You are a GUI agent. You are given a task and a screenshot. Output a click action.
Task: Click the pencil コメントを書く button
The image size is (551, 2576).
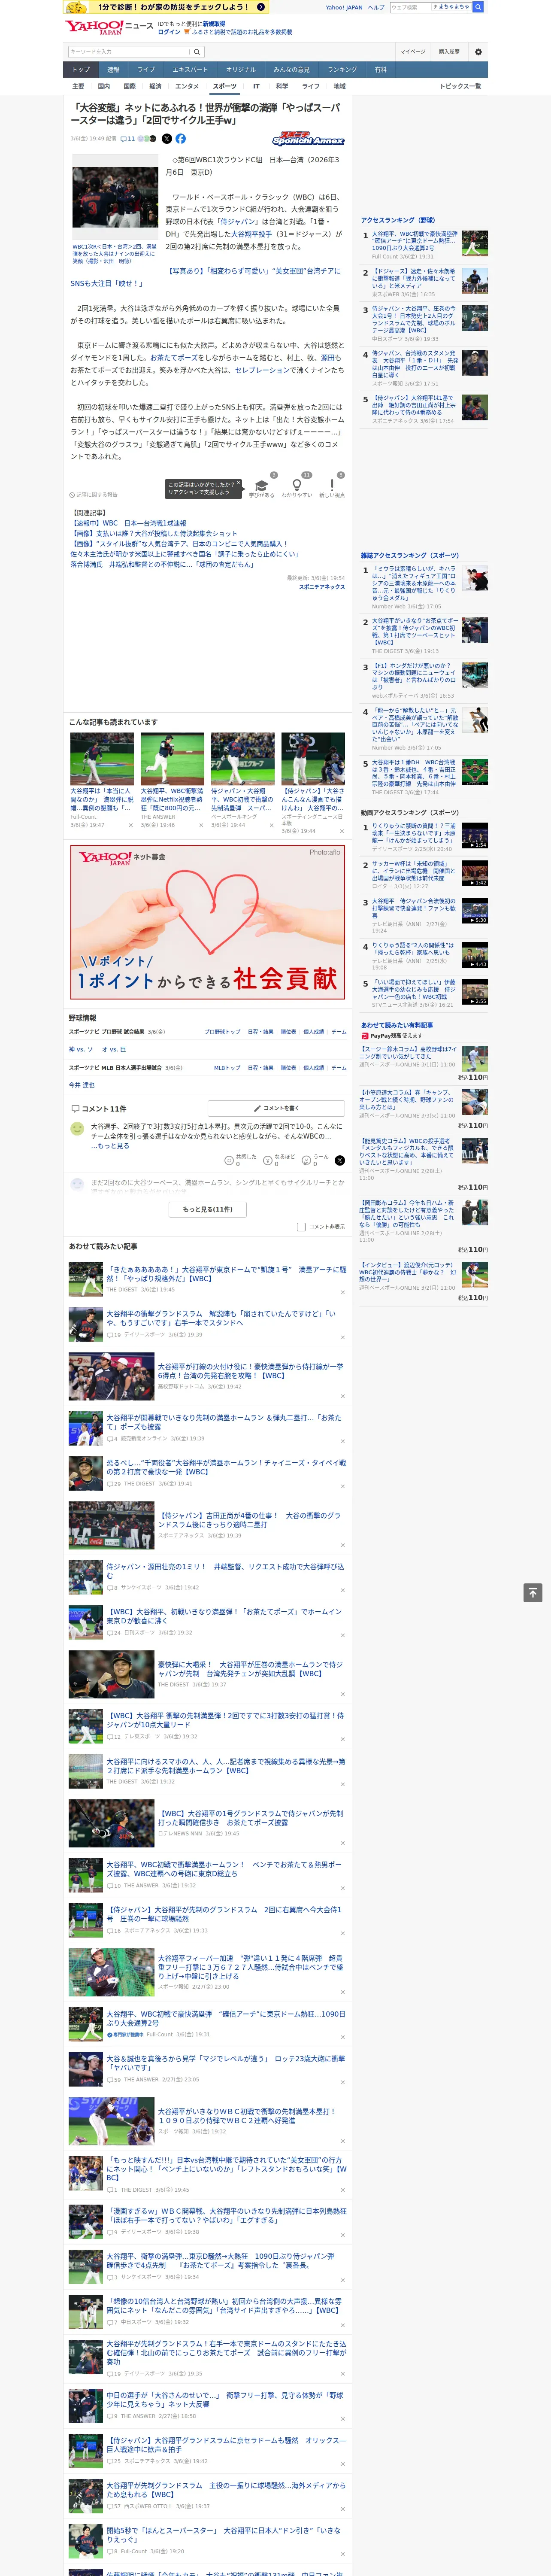click(x=277, y=1108)
